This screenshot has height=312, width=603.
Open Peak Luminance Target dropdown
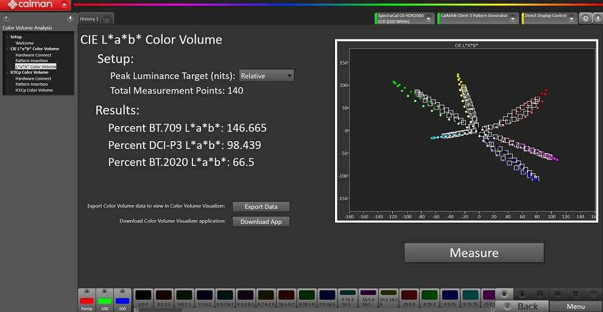(266, 75)
